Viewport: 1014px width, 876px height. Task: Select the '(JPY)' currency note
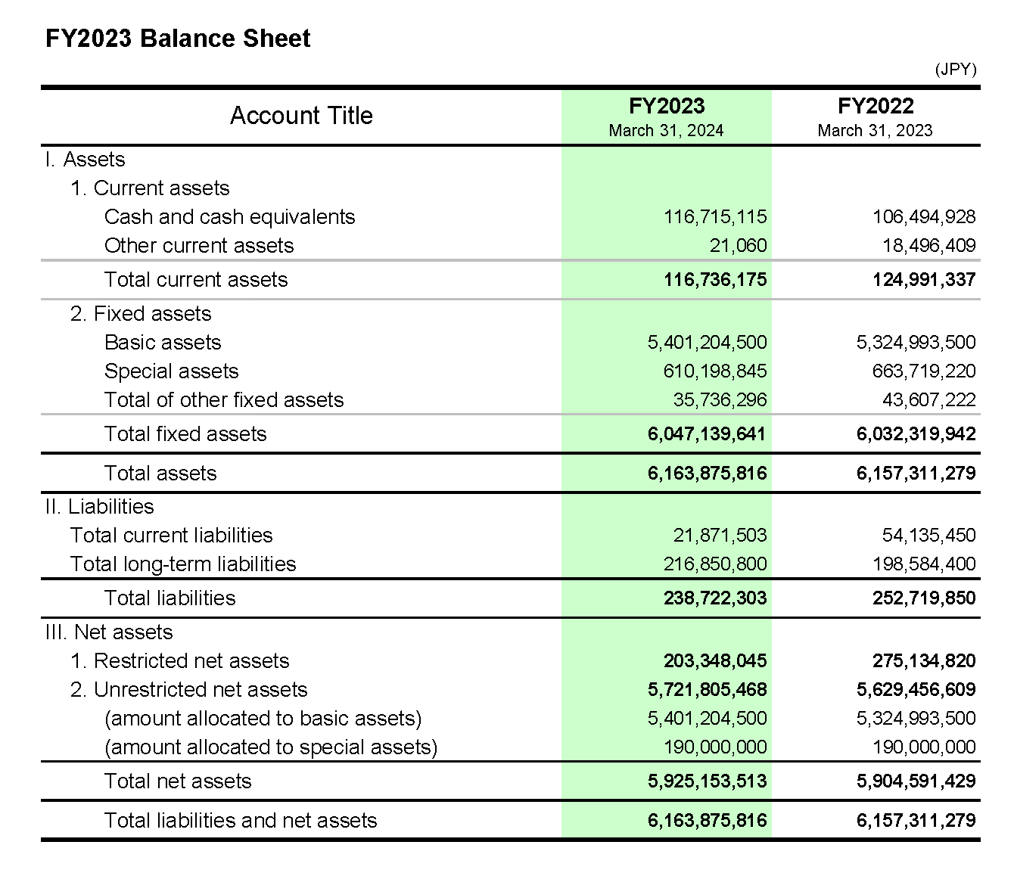956,70
